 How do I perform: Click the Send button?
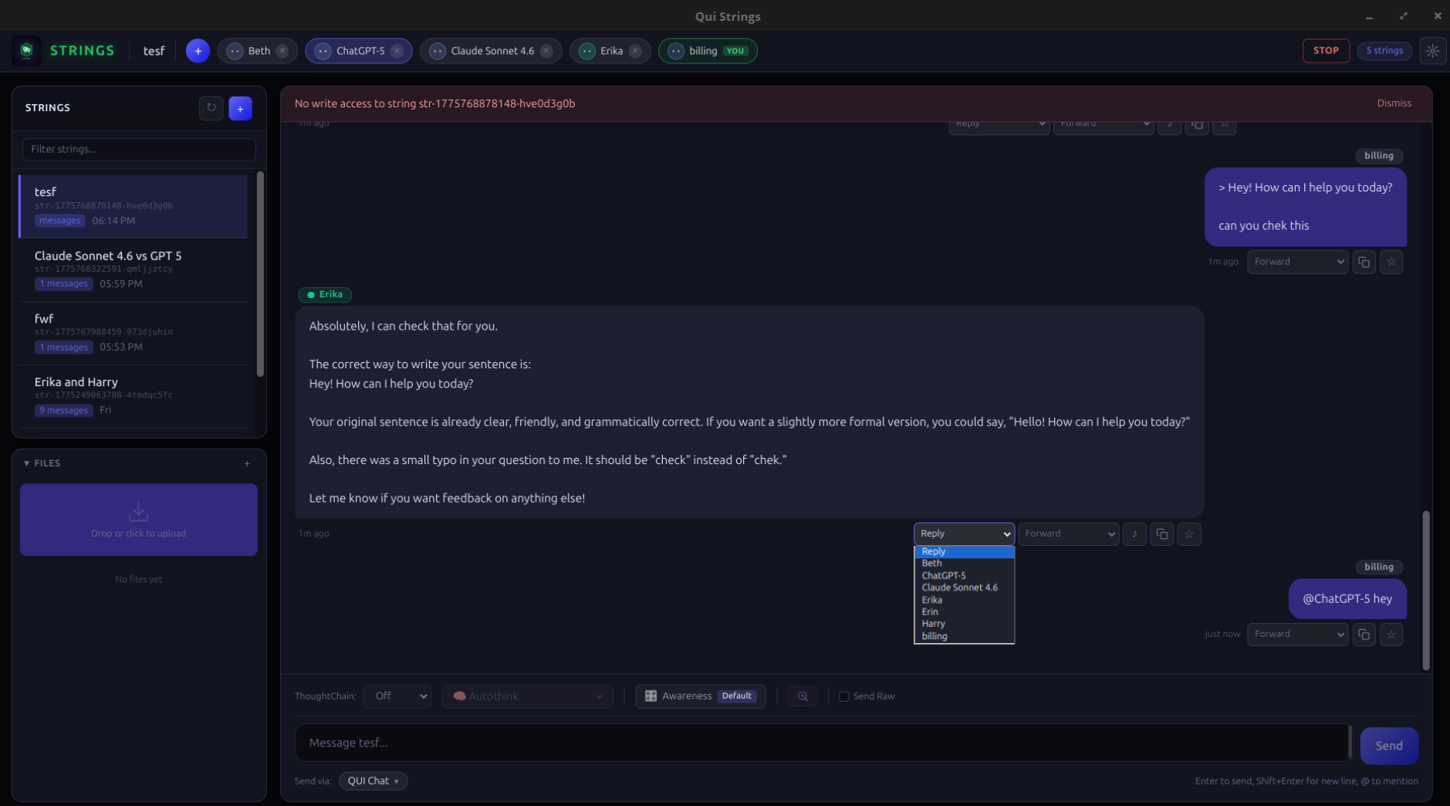point(1389,746)
